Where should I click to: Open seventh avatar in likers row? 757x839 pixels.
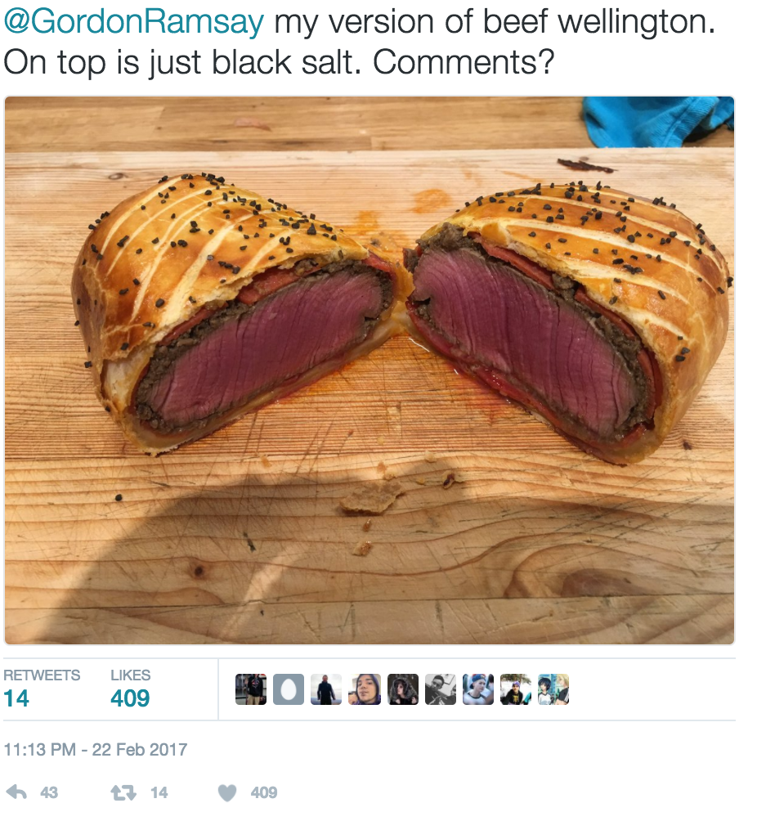(x=477, y=689)
